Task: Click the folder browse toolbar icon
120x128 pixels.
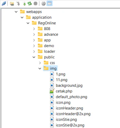Action: (x=12, y=4)
